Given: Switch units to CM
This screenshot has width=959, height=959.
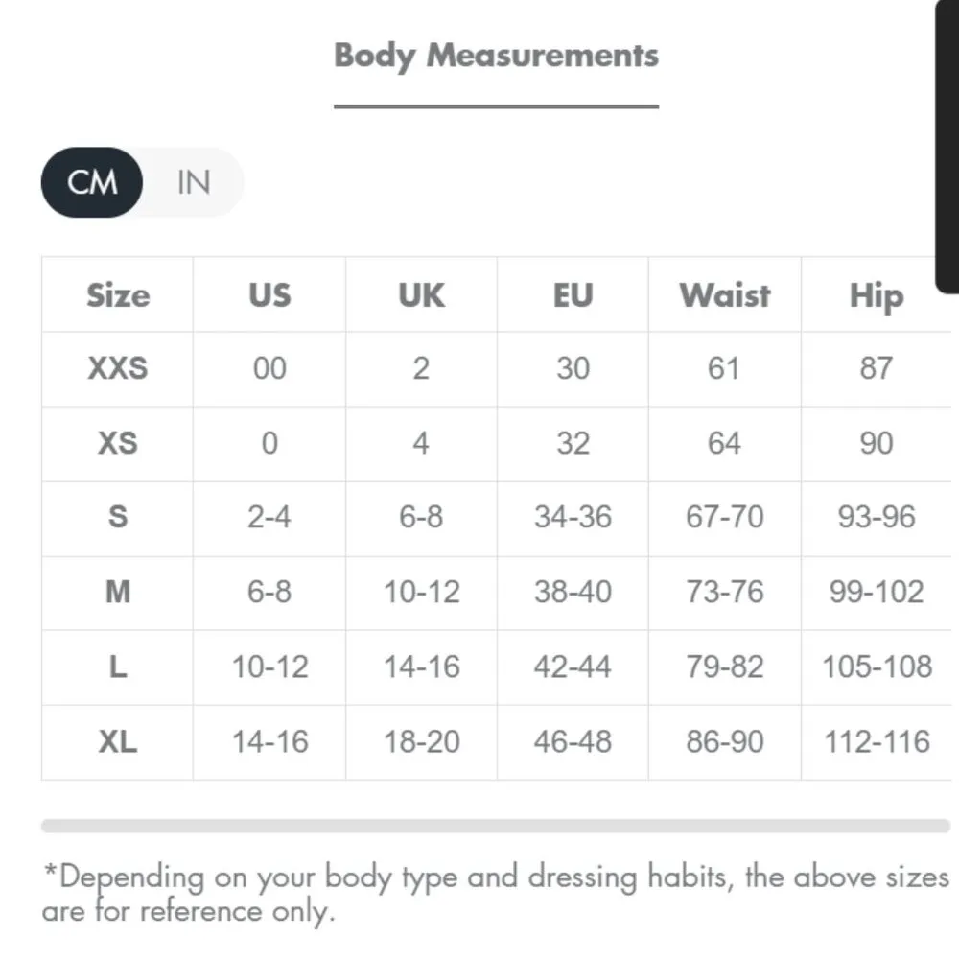Looking at the screenshot, I should point(92,182).
